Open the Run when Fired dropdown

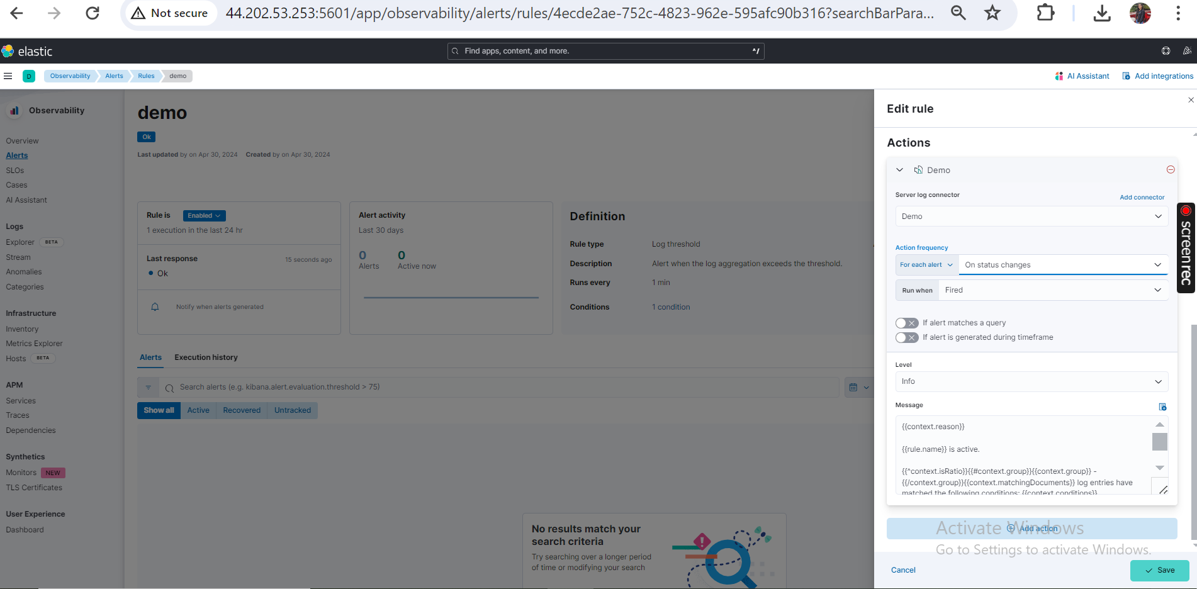[1054, 290]
